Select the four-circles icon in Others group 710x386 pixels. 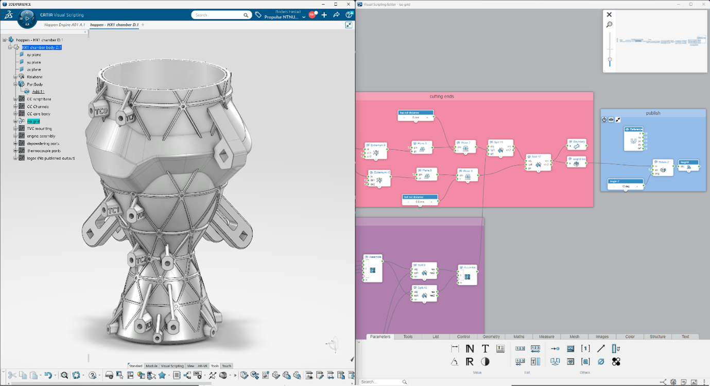point(616,362)
